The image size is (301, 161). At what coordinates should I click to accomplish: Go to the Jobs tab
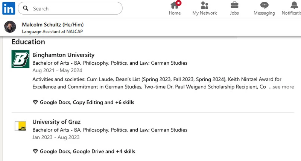[234, 8]
